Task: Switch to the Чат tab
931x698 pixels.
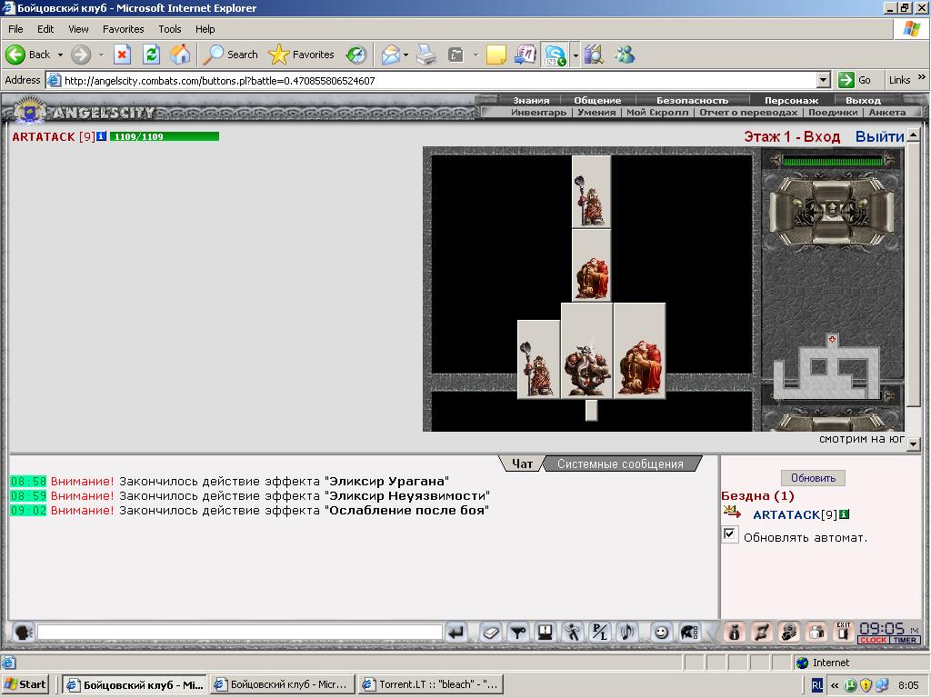Action: 522,464
